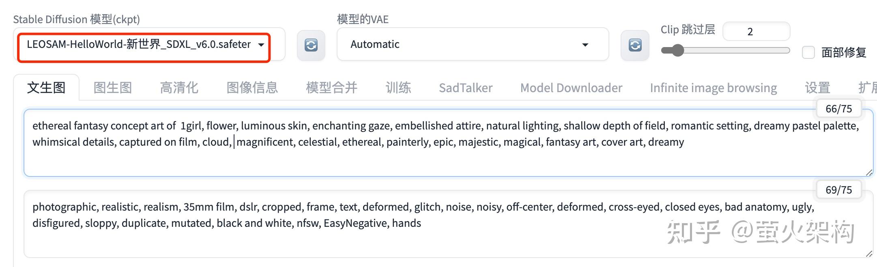
Task: Click the Clip skip value field
Action: pos(756,31)
